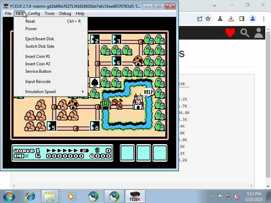Open browser downloads icon
The height and width of the screenshot is (203, 271).
point(231,19)
